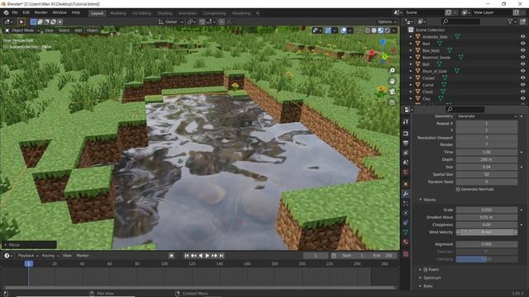Switch to the Shading workspace tab
This screenshot has width=529, height=297.
coord(164,13)
